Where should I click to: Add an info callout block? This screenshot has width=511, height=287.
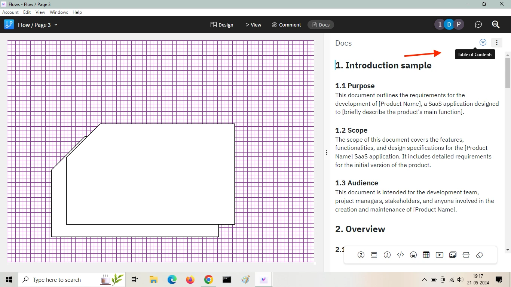(x=387, y=254)
